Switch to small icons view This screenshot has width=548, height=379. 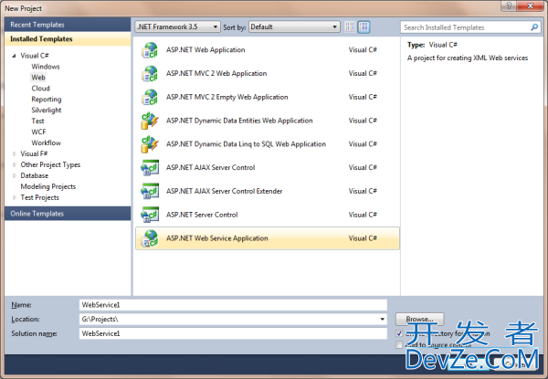point(350,26)
